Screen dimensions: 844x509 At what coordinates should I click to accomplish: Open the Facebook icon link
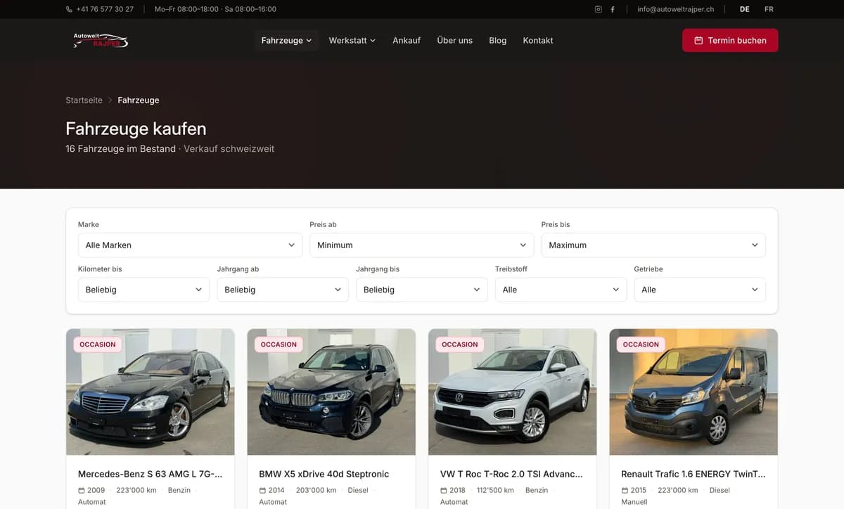coord(613,9)
